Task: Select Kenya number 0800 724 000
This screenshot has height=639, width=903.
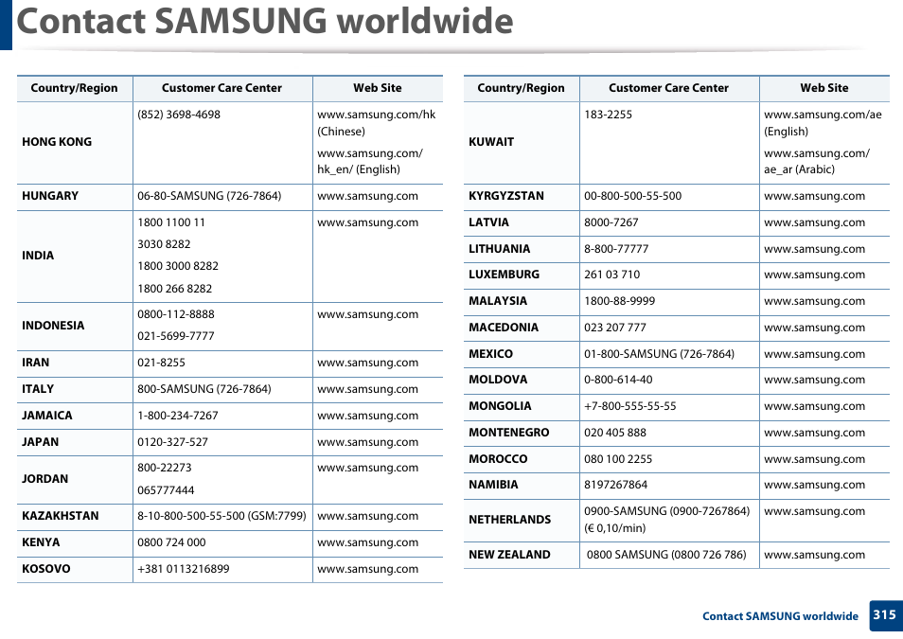Action: coord(171,542)
